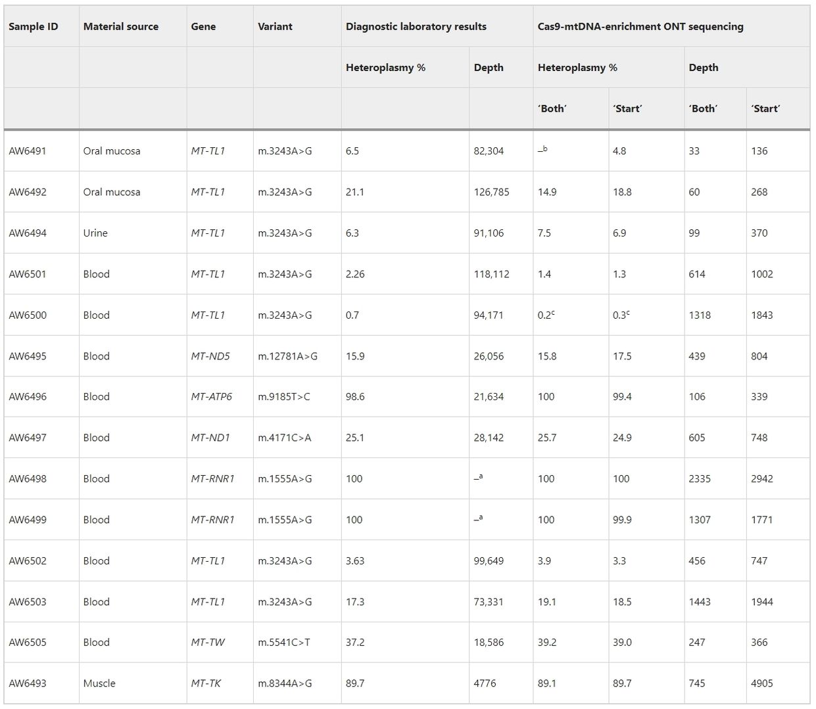Click the MT-ND5 gene cell
The image size is (816, 709).
pos(210,356)
